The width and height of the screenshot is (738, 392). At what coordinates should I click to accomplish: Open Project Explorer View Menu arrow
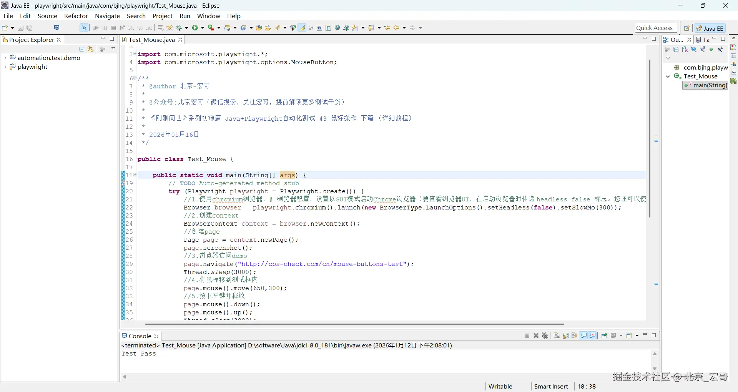point(113,48)
